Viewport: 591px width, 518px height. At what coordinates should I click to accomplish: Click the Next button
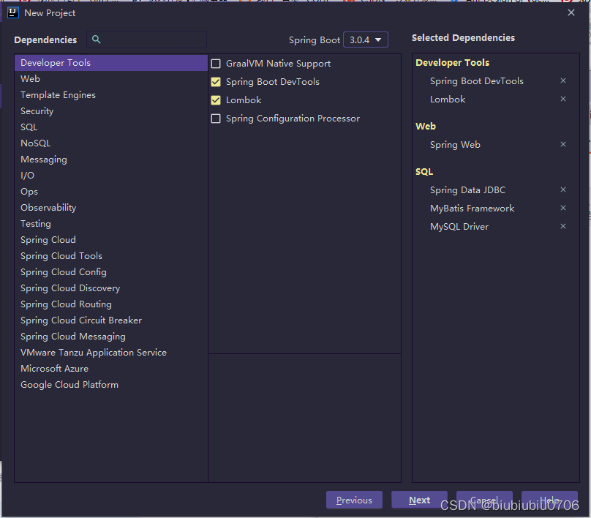[420, 500]
